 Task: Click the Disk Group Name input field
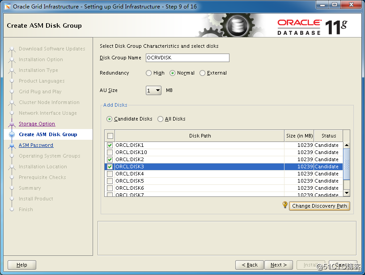187,58
